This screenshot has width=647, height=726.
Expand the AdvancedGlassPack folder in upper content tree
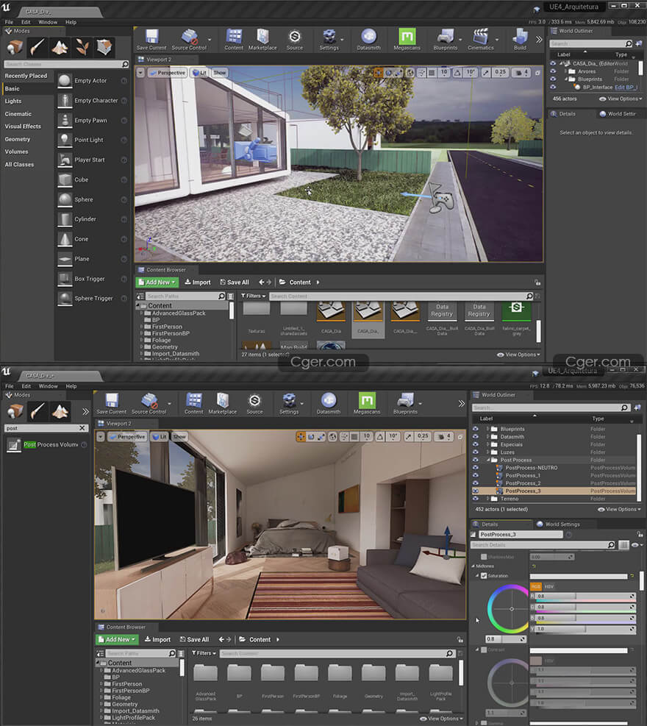coord(142,313)
